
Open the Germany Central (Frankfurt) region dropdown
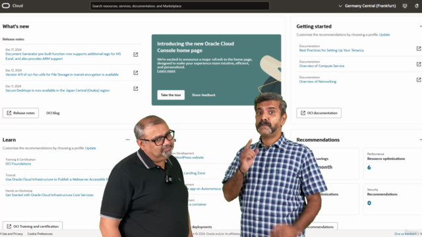point(367,6)
